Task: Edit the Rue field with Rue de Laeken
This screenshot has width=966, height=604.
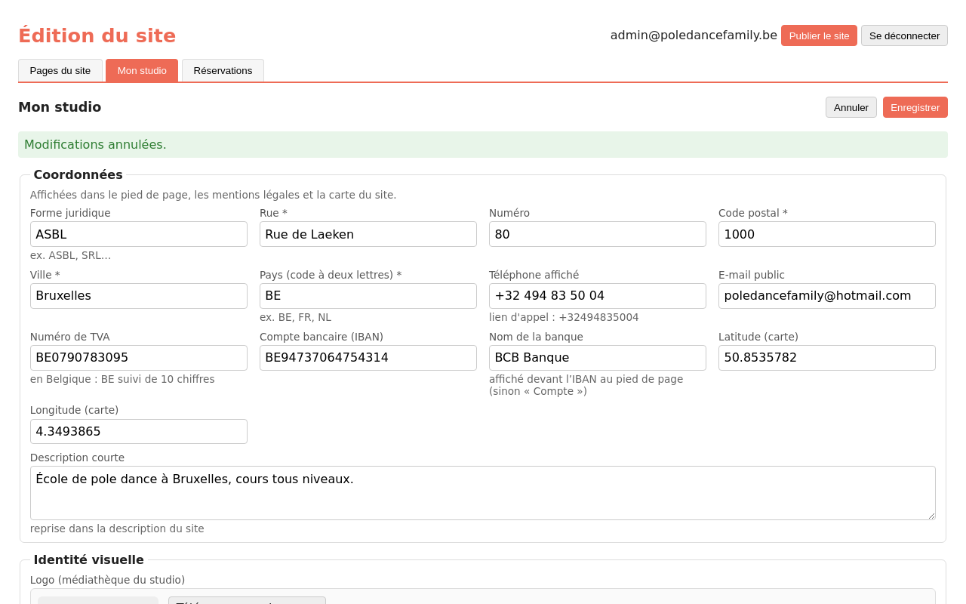Action: 368,234
